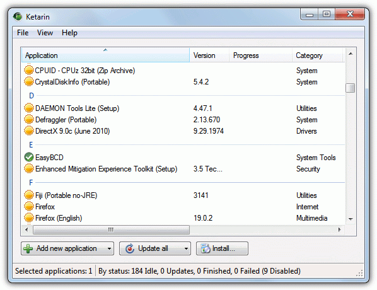
Task: Open the File menu
Action: point(23,33)
